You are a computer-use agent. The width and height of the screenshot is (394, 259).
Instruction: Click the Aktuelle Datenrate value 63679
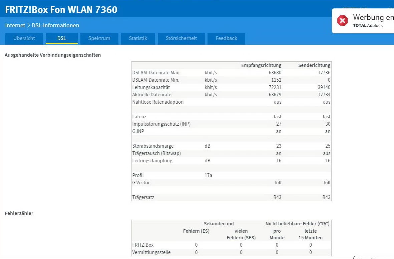point(275,95)
